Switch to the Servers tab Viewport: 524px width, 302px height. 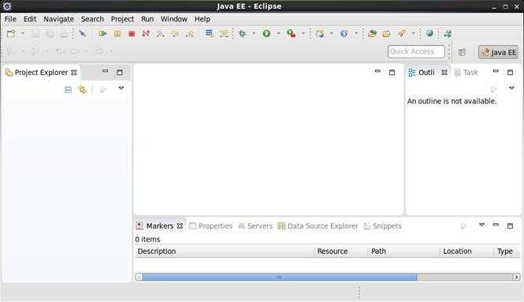(x=255, y=226)
